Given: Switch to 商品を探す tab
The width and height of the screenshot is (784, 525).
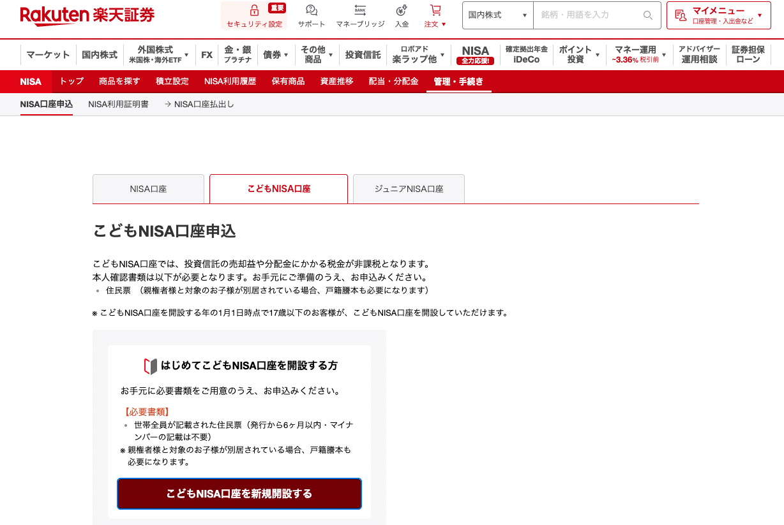Looking at the screenshot, I should point(119,81).
